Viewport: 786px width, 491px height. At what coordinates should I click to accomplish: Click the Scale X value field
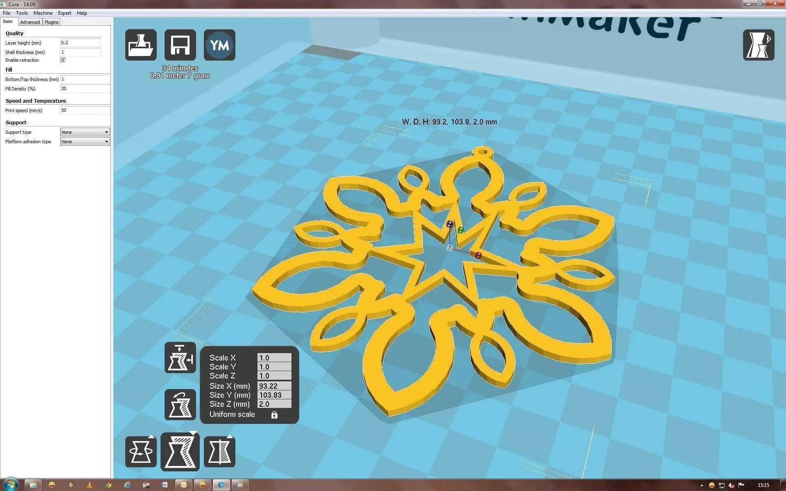(x=274, y=358)
